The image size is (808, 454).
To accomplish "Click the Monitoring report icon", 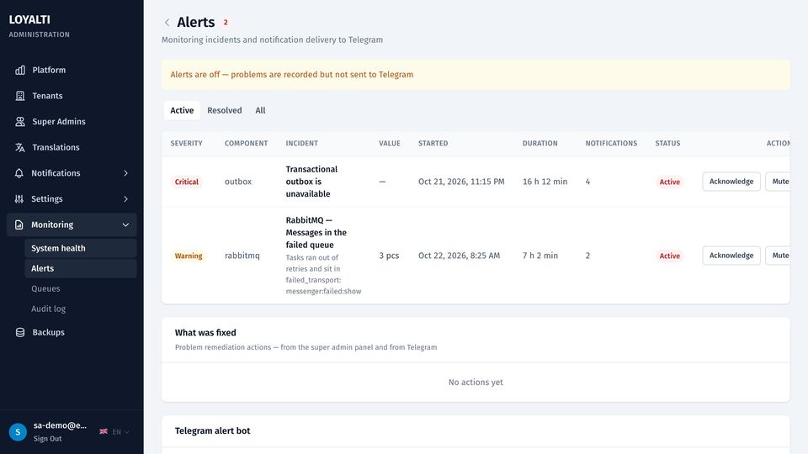I will coord(19,224).
